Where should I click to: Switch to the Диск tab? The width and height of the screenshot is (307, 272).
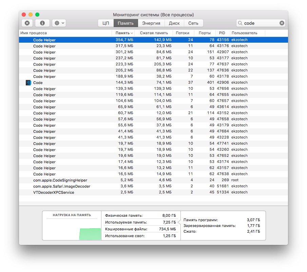pyautogui.click(x=174, y=23)
